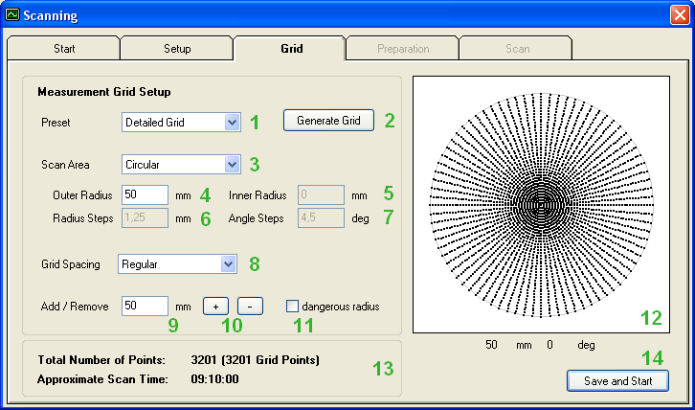Click the Scanning app icon in title bar
The height and width of the screenshot is (410, 695).
coord(12,15)
